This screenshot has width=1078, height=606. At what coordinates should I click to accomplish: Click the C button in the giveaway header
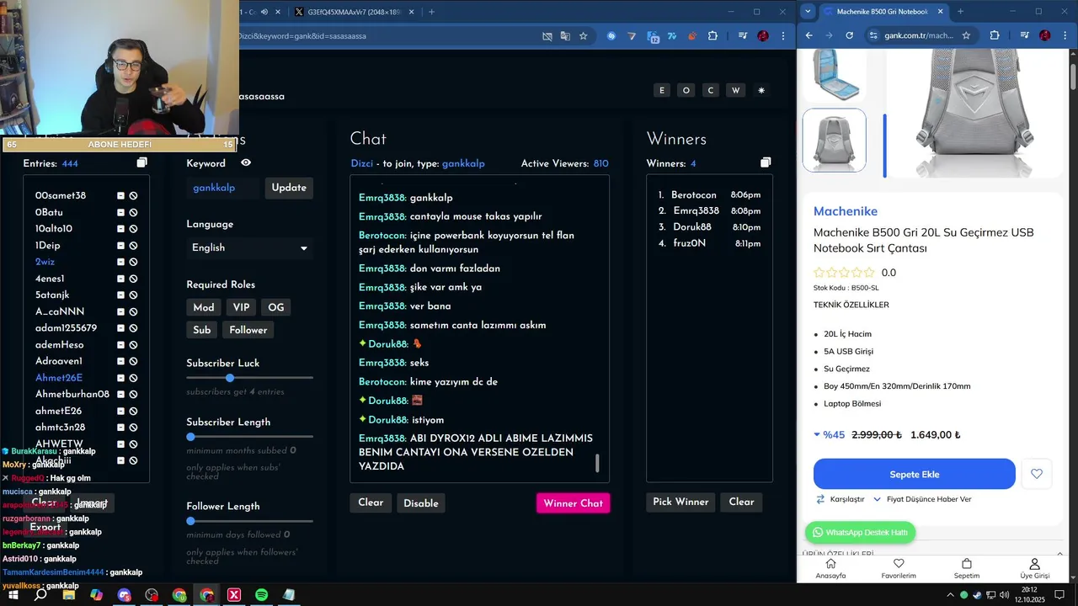711,90
